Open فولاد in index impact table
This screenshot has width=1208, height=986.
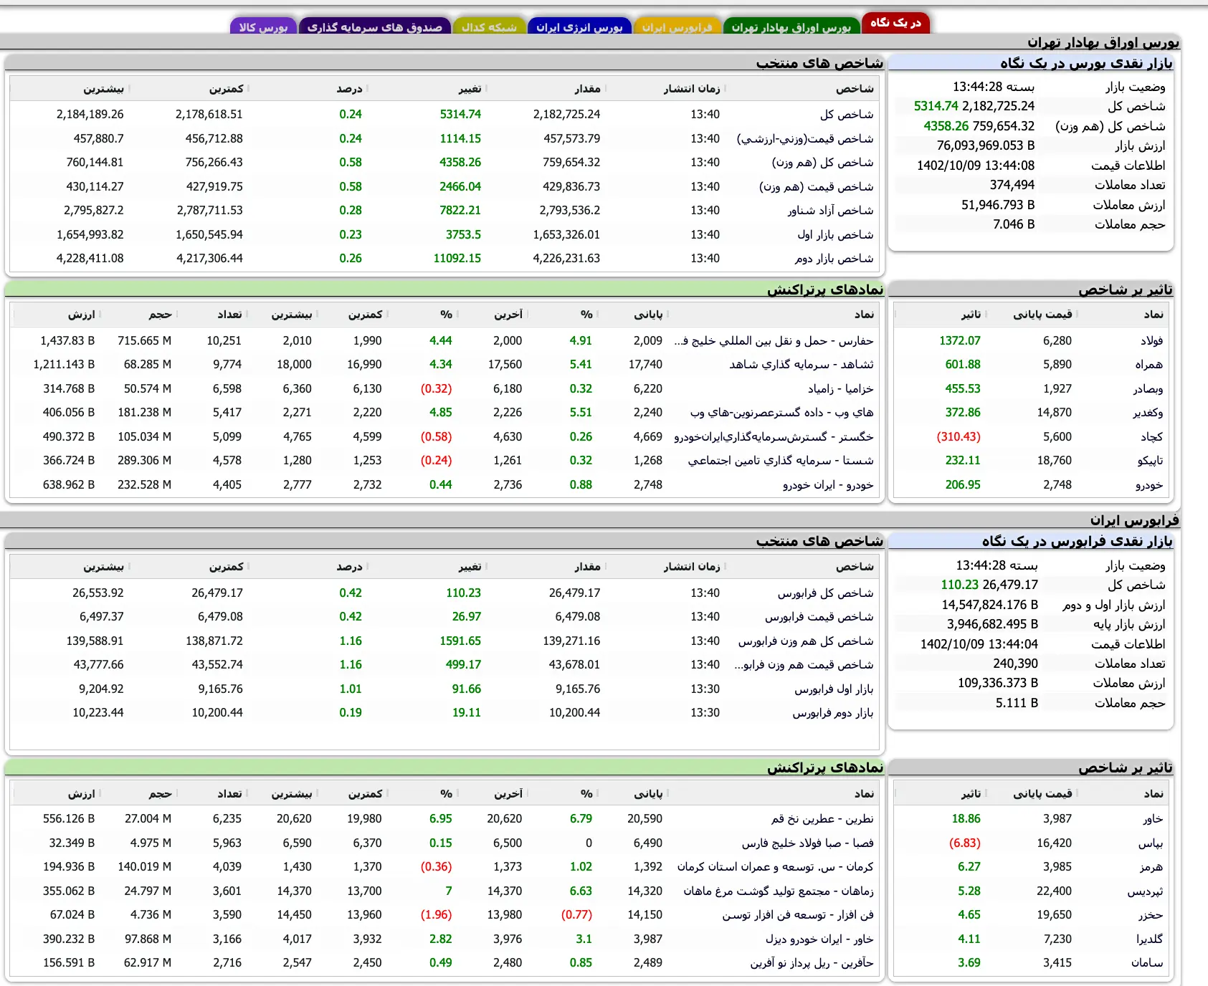pyautogui.click(x=1152, y=341)
